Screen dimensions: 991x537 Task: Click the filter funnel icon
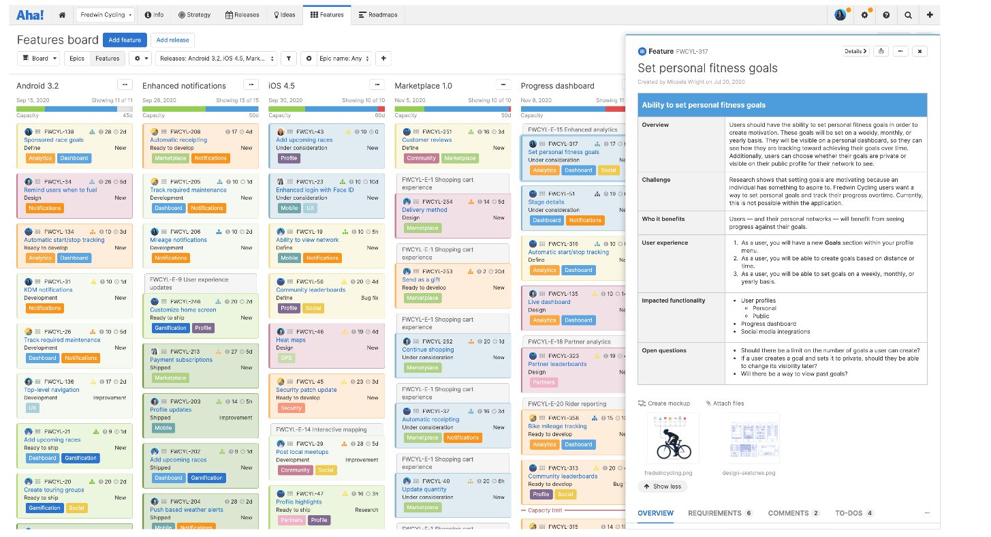point(289,59)
